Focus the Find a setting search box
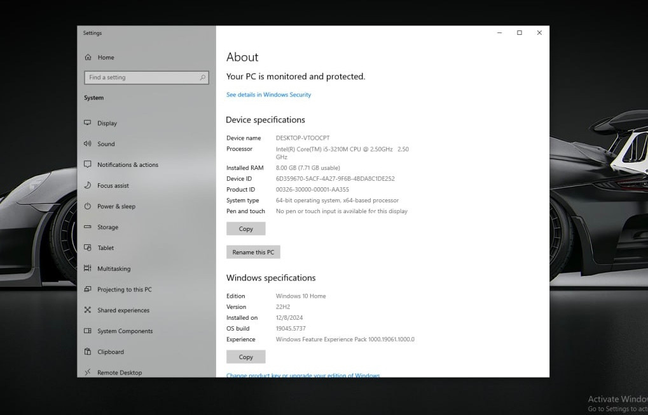 point(146,77)
